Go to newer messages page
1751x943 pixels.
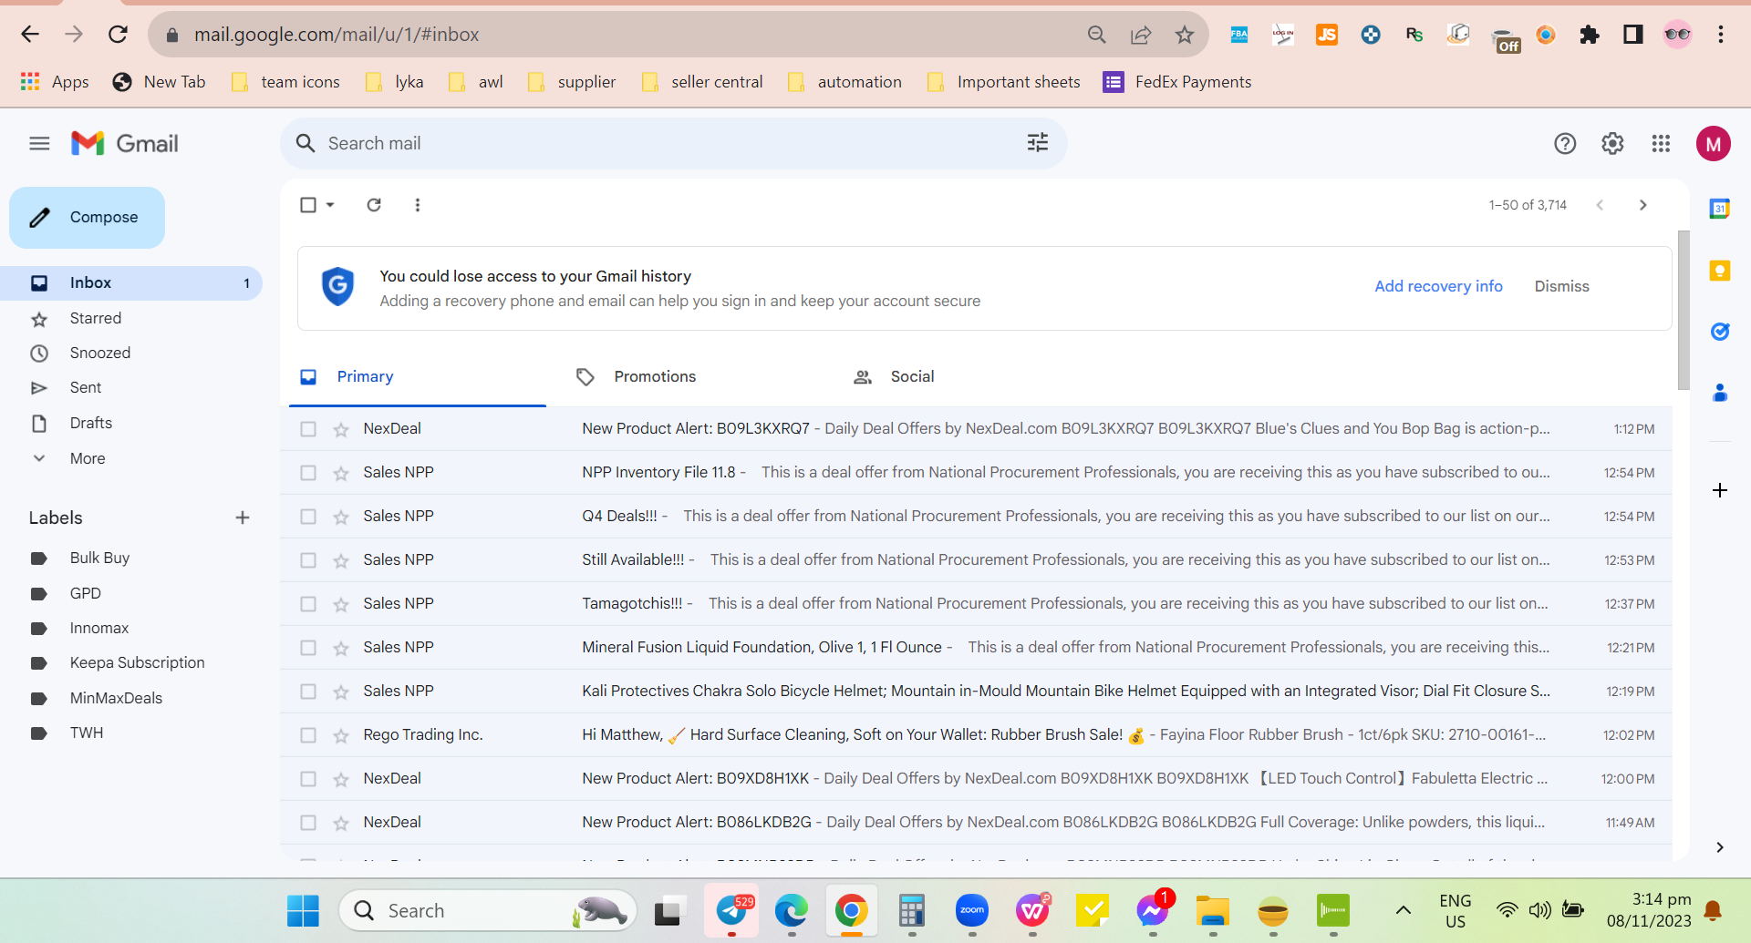[1600, 205]
